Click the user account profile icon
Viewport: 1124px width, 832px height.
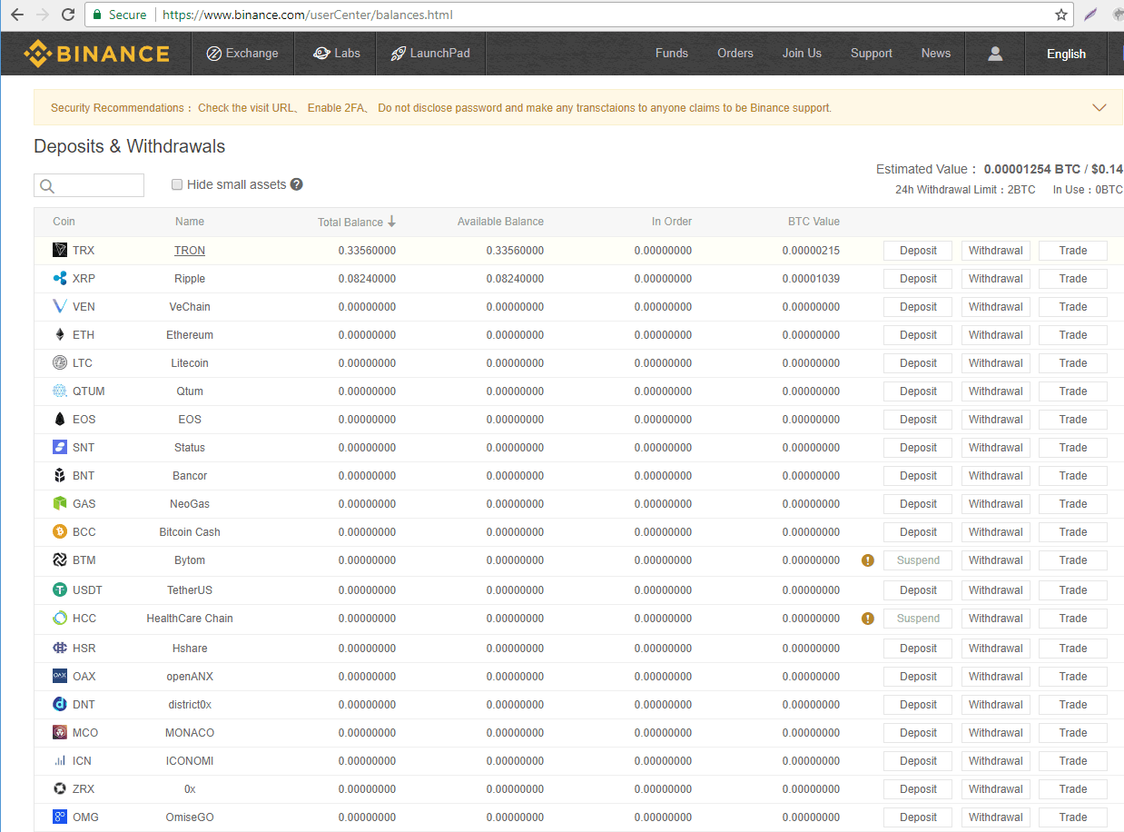pos(995,54)
